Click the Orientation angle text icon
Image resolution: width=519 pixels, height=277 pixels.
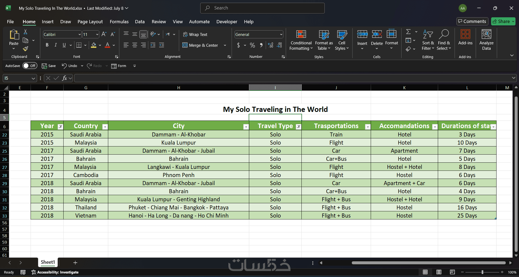(153, 34)
